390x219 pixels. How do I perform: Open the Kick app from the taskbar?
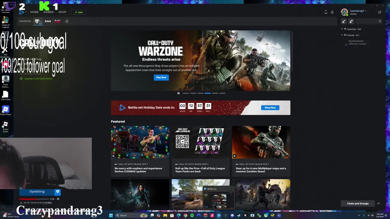(x=246, y=215)
